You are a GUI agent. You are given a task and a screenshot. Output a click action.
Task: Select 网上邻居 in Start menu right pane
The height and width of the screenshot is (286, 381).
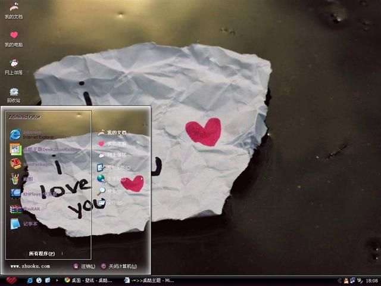pos(116,155)
